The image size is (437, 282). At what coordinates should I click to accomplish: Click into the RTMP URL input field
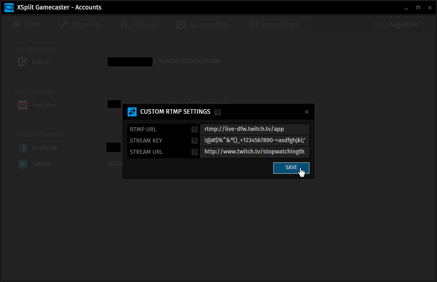coord(254,129)
